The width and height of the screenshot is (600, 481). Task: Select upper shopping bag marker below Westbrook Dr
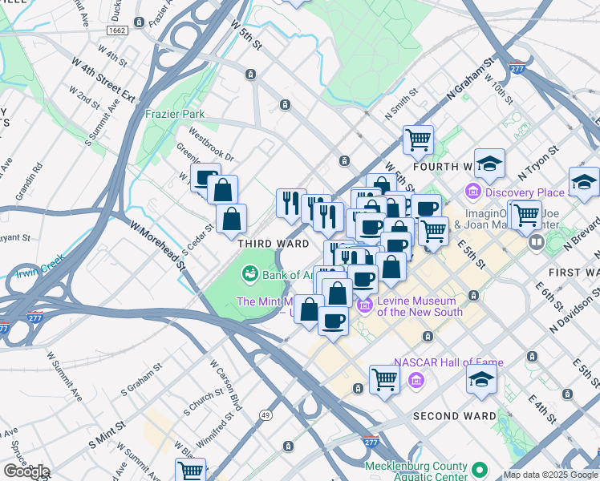[223, 190]
